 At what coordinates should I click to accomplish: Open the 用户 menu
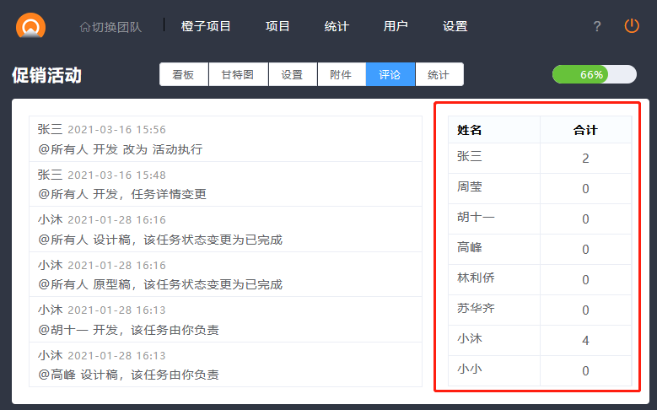click(x=396, y=26)
